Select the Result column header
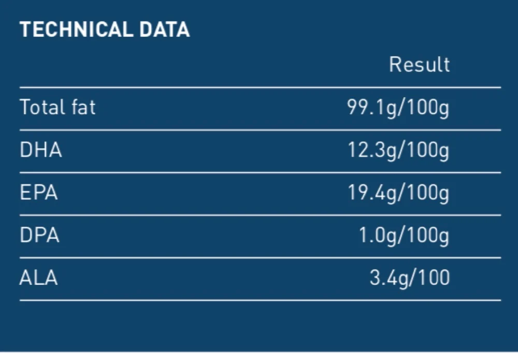The height and width of the screenshot is (353, 518). tap(419, 64)
